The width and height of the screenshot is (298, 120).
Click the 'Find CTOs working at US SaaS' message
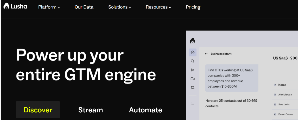pos(232,78)
